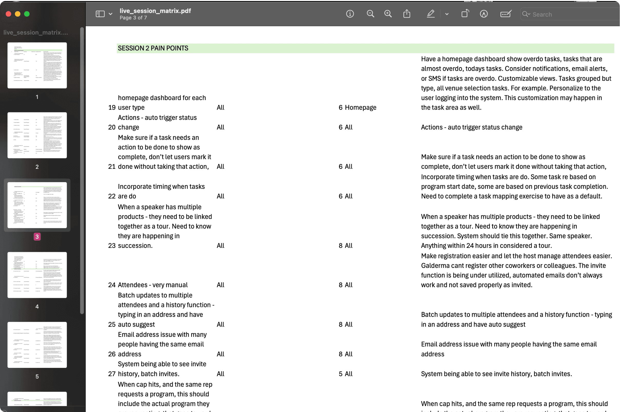Screen dimensions: 620x412
Task: Expand the search options magnifier dropdown
Action: click(x=526, y=14)
